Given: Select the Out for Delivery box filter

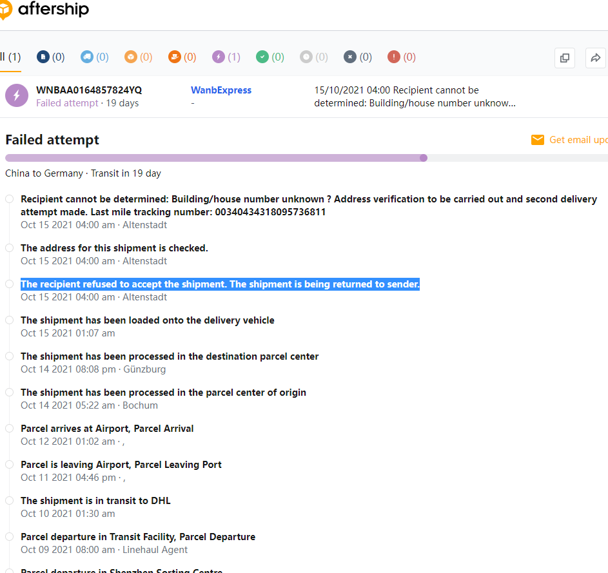Looking at the screenshot, I should point(138,57).
